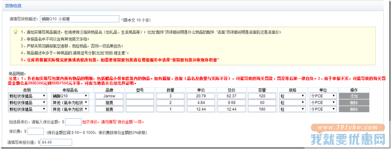This screenshot has height=149, width=391.
Task: Click the unit price field showing 4.84
Action: pyautogui.click(x=201, y=102)
